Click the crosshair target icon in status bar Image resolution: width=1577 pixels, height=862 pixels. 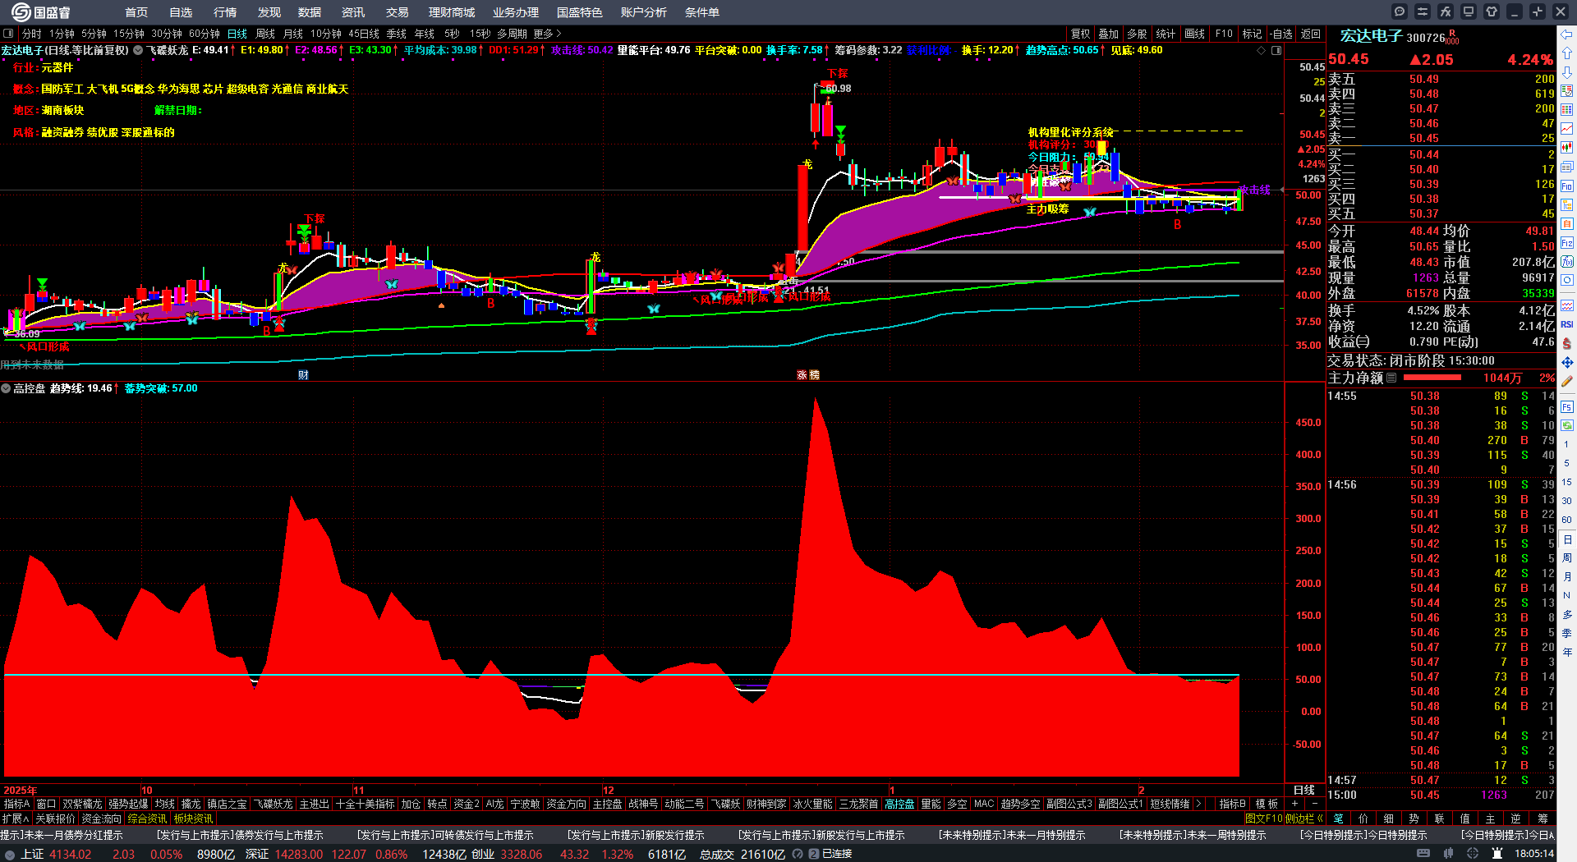click(1474, 854)
